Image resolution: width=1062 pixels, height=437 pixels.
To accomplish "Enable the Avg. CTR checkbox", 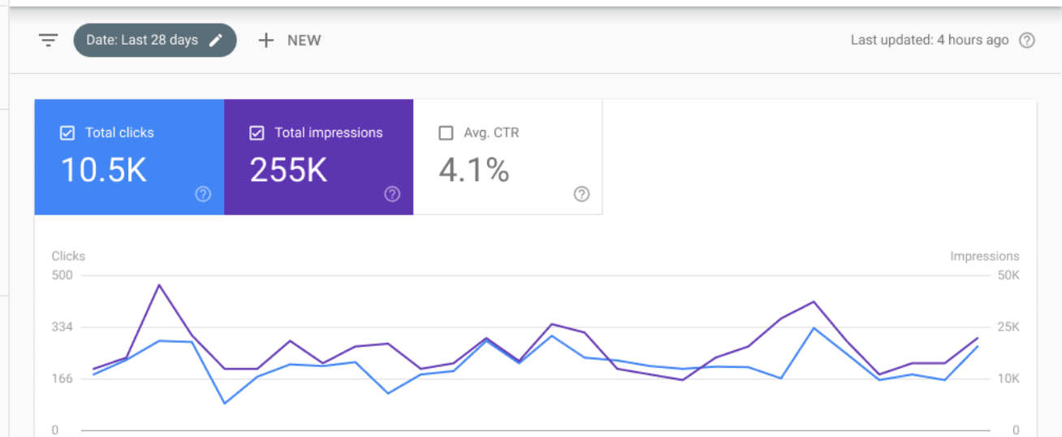I will click(x=446, y=133).
